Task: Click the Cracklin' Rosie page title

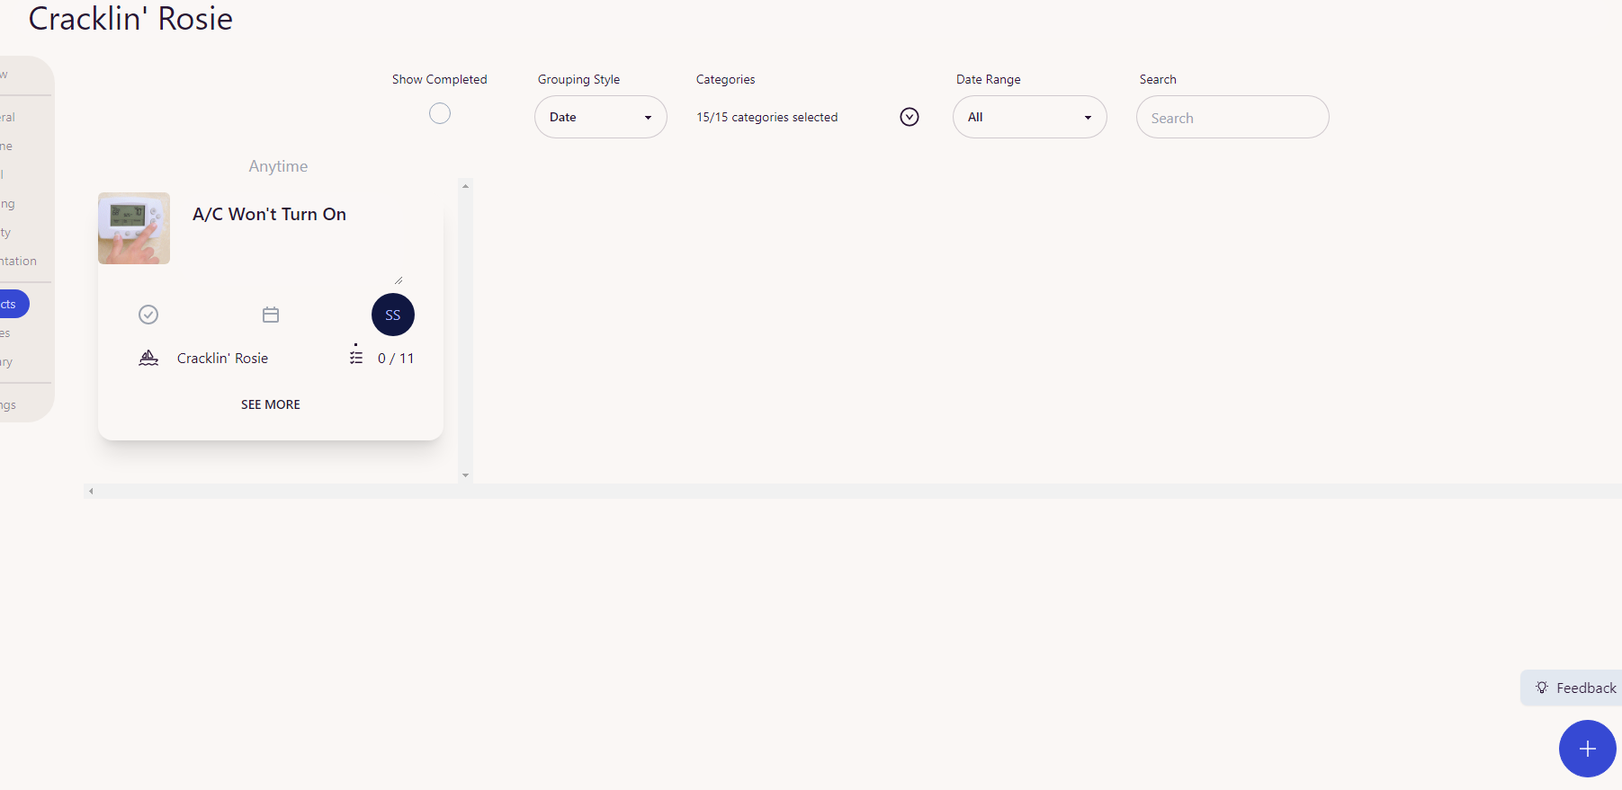Action: pos(130,18)
